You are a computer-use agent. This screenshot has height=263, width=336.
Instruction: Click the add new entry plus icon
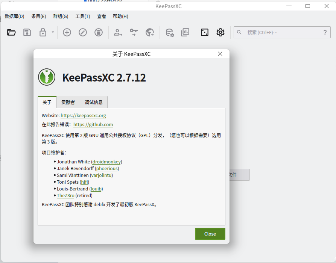67,33
